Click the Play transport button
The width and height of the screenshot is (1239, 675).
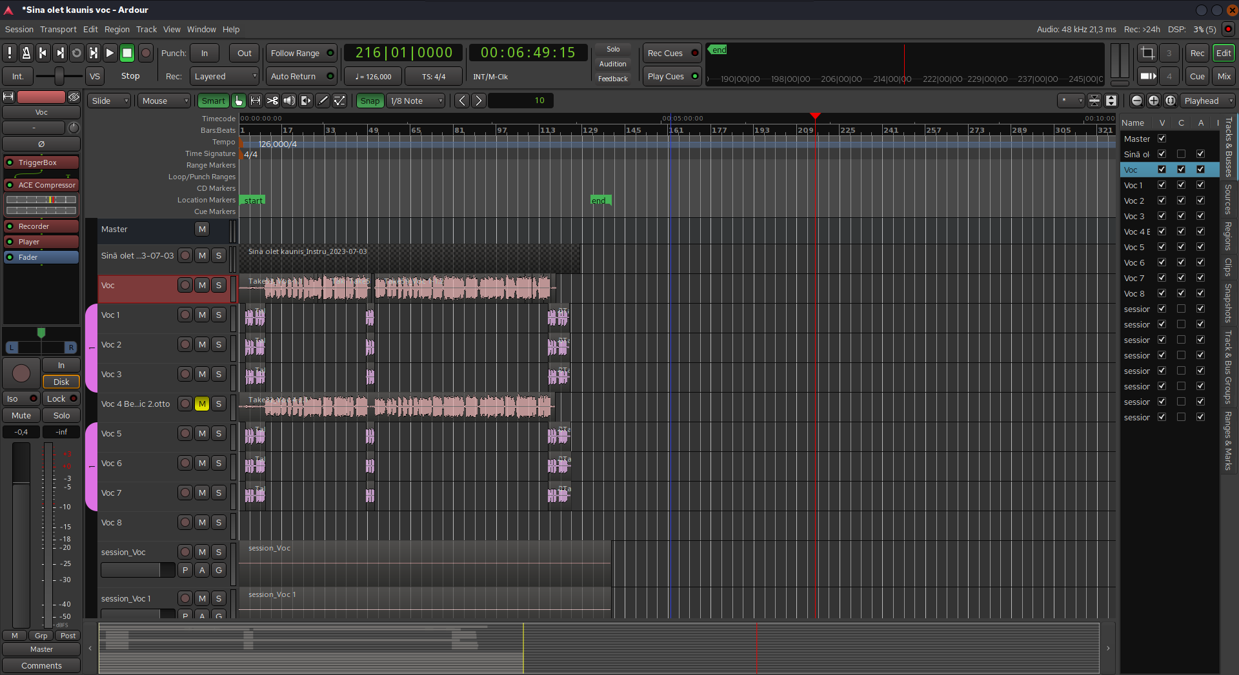(x=110, y=53)
